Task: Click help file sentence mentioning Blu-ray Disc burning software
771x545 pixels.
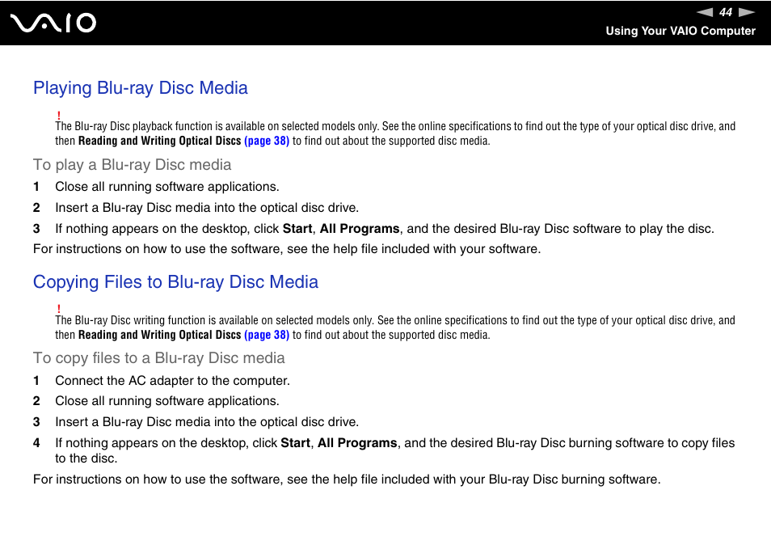Action: 347,480
